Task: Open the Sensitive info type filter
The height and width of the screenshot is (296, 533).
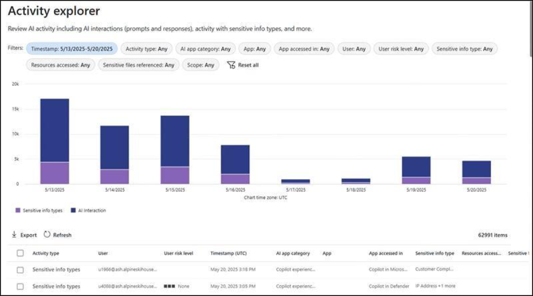Action: click(464, 49)
